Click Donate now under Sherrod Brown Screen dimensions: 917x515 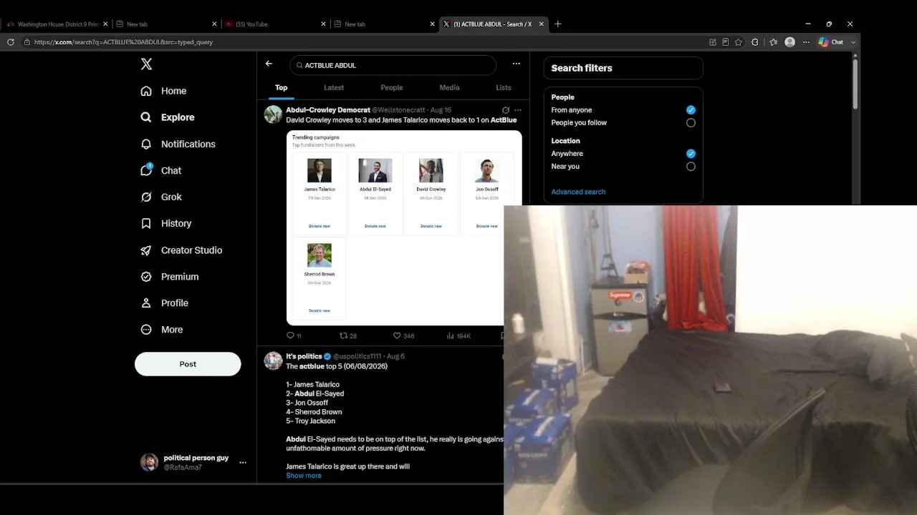320,310
